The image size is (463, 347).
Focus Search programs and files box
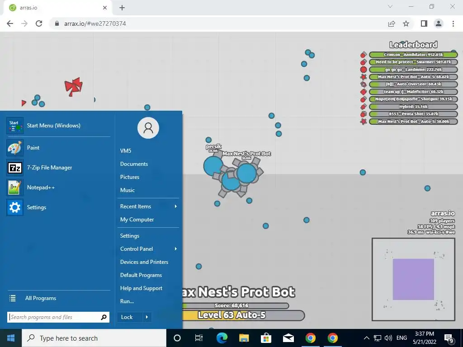coord(58,317)
